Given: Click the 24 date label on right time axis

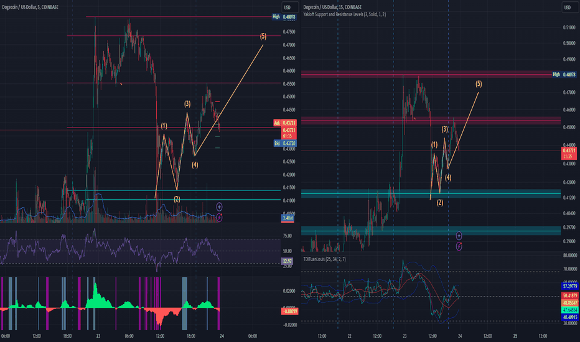Looking at the screenshot, I should [x=460, y=336].
